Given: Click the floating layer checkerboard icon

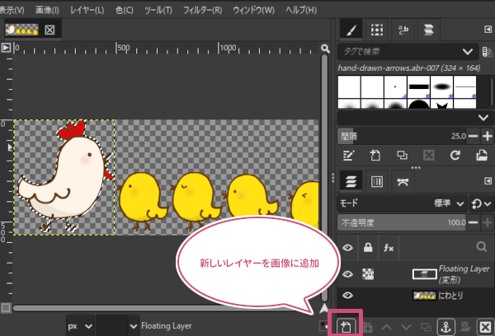Looking at the screenshot, I should 368,274.
